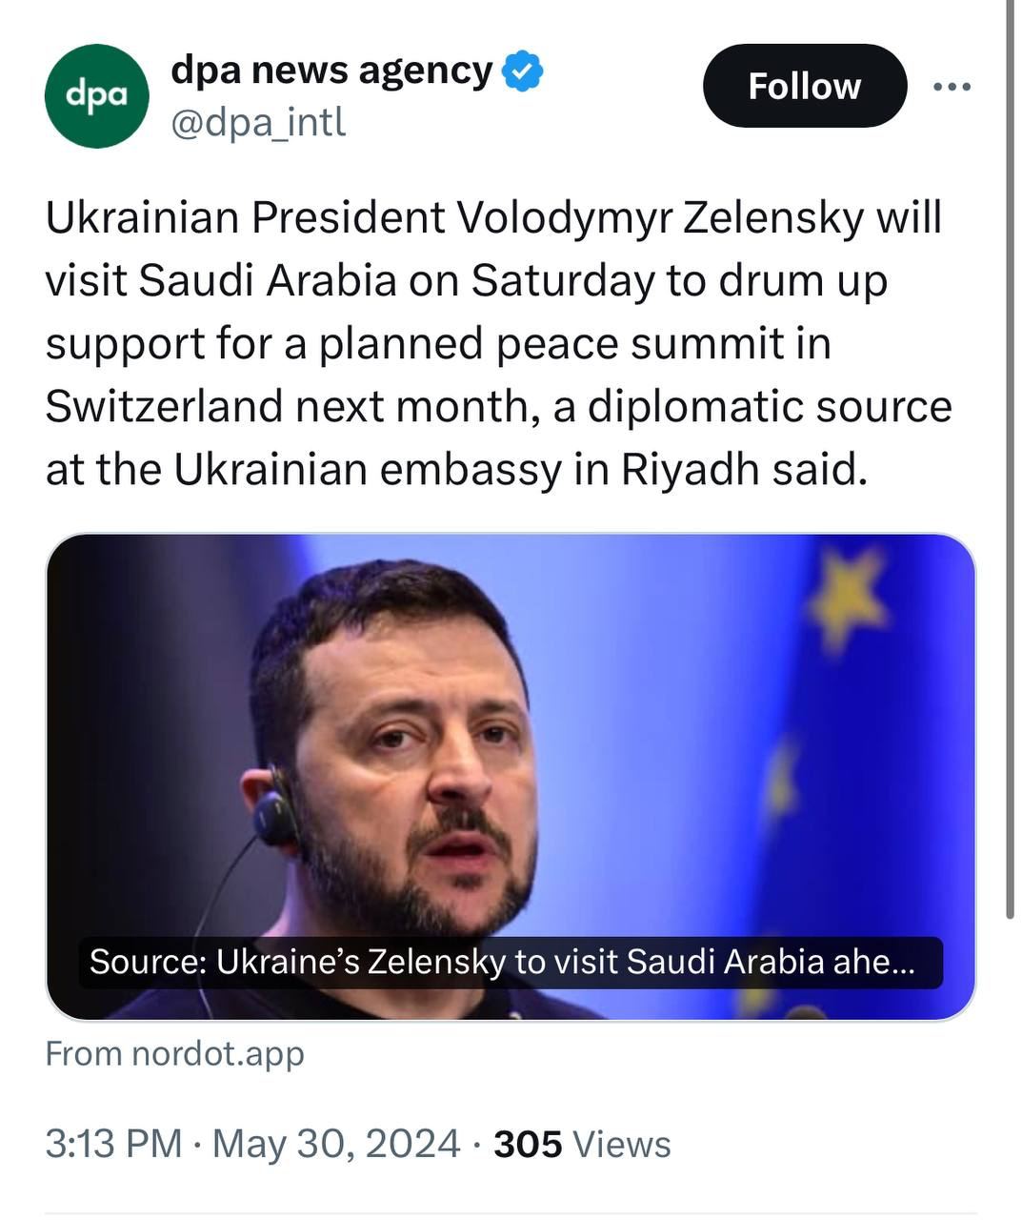The width and height of the screenshot is (1022, 1220).
Task: Open the From nordot.app link
Action: [175, 1054]
